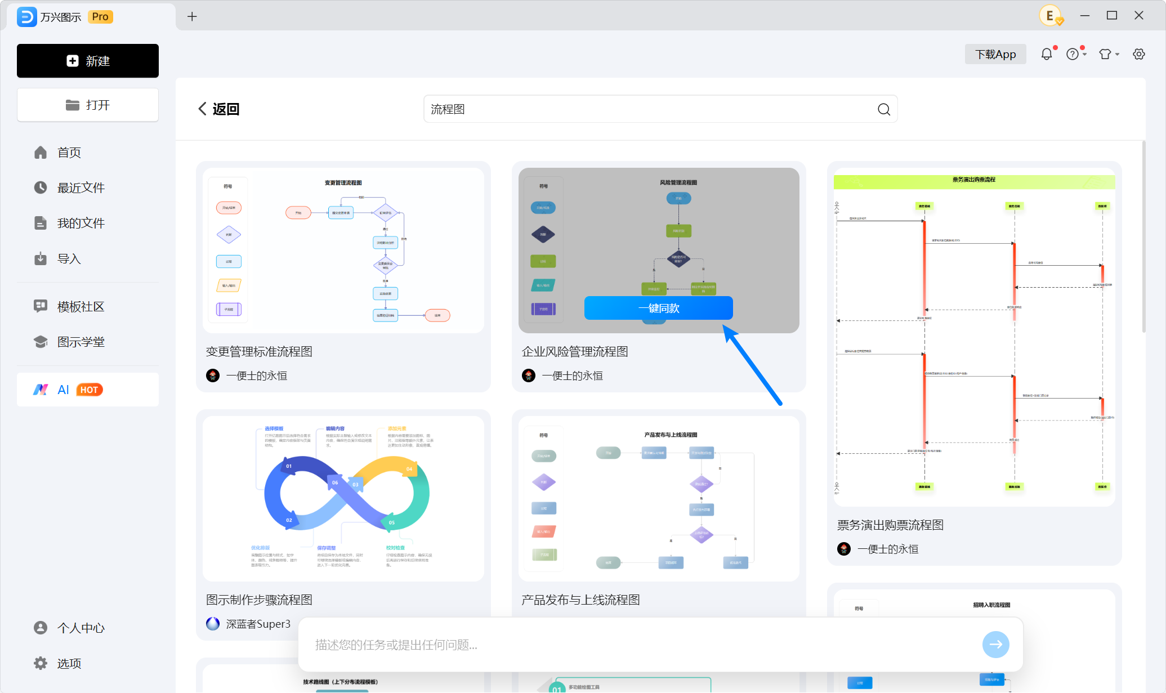The height and width of the screenshot is (693, 1166).
Task: Send the AI prompt with arrow button
Action: tap(995, 645)
